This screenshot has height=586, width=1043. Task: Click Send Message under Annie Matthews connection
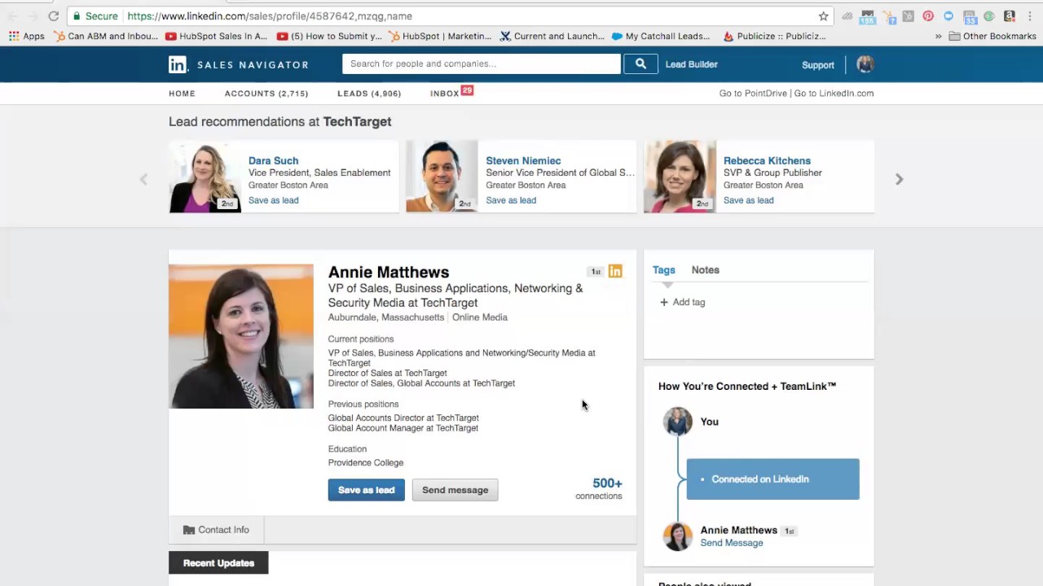pyautogui.click(x=732, y=543)
